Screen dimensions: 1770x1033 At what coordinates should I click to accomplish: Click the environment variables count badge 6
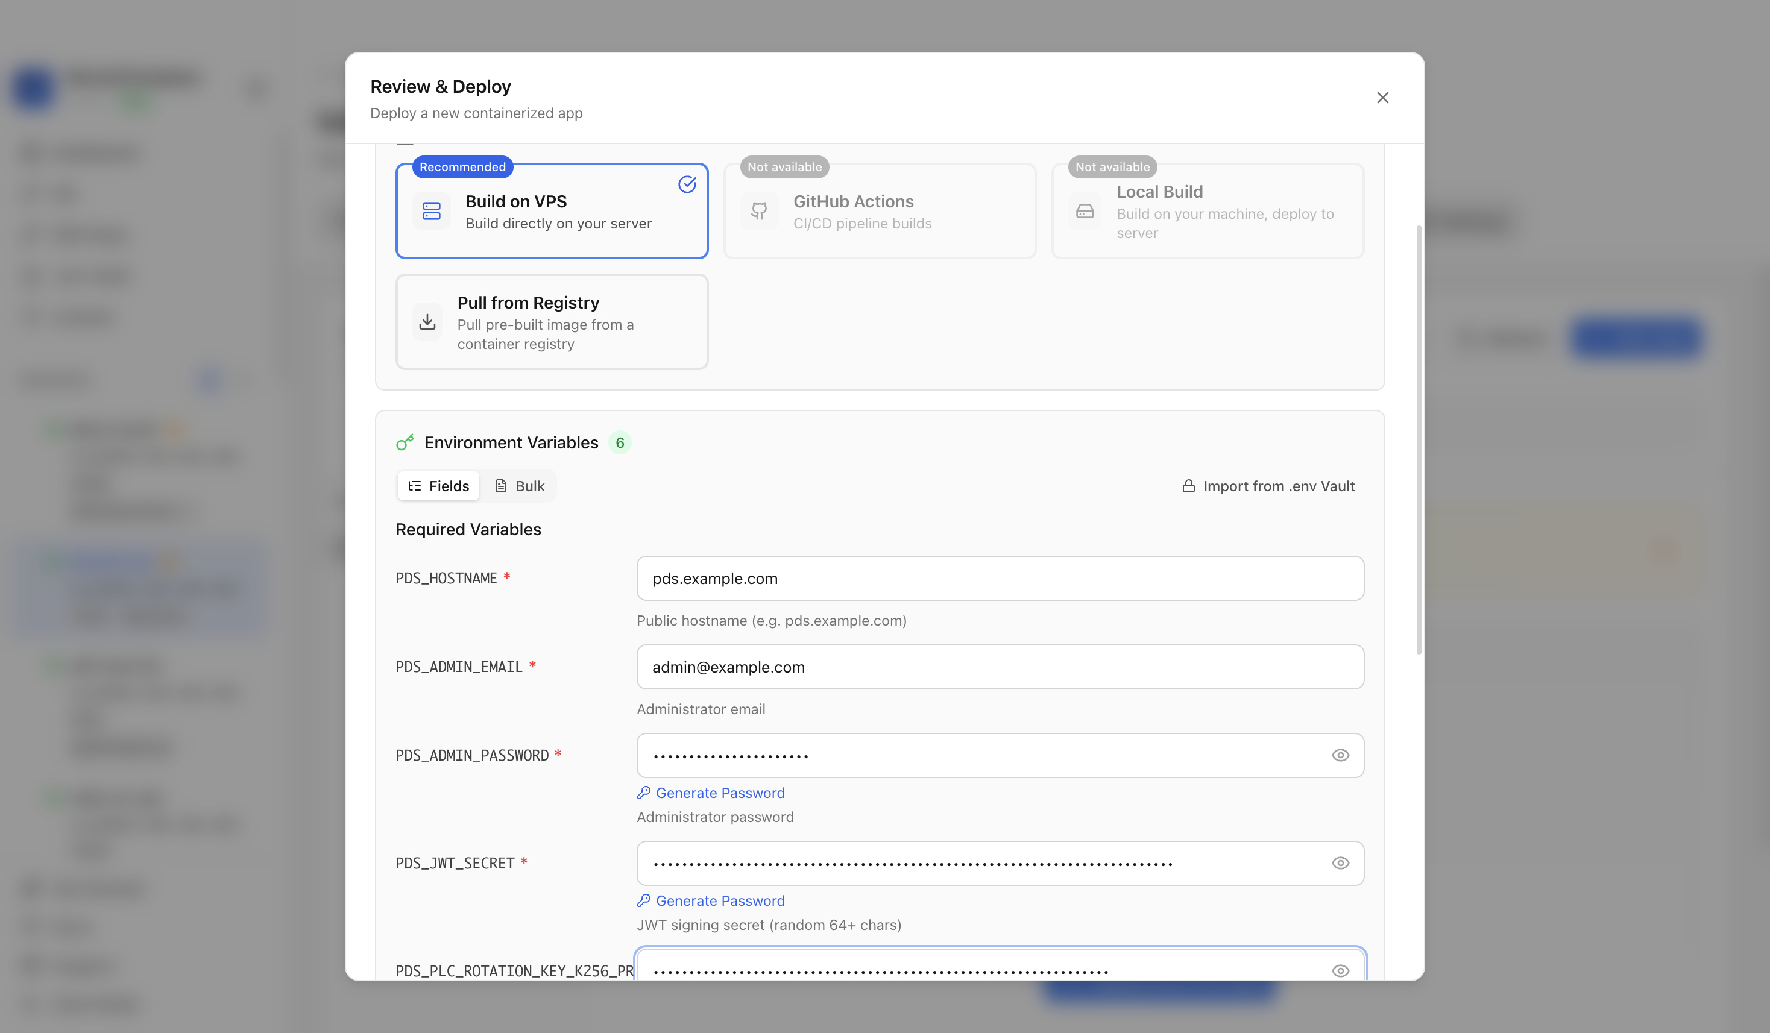click(620, 442)
